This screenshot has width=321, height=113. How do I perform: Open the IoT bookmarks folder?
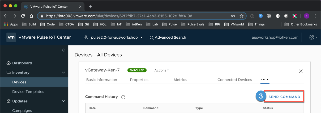116,24
